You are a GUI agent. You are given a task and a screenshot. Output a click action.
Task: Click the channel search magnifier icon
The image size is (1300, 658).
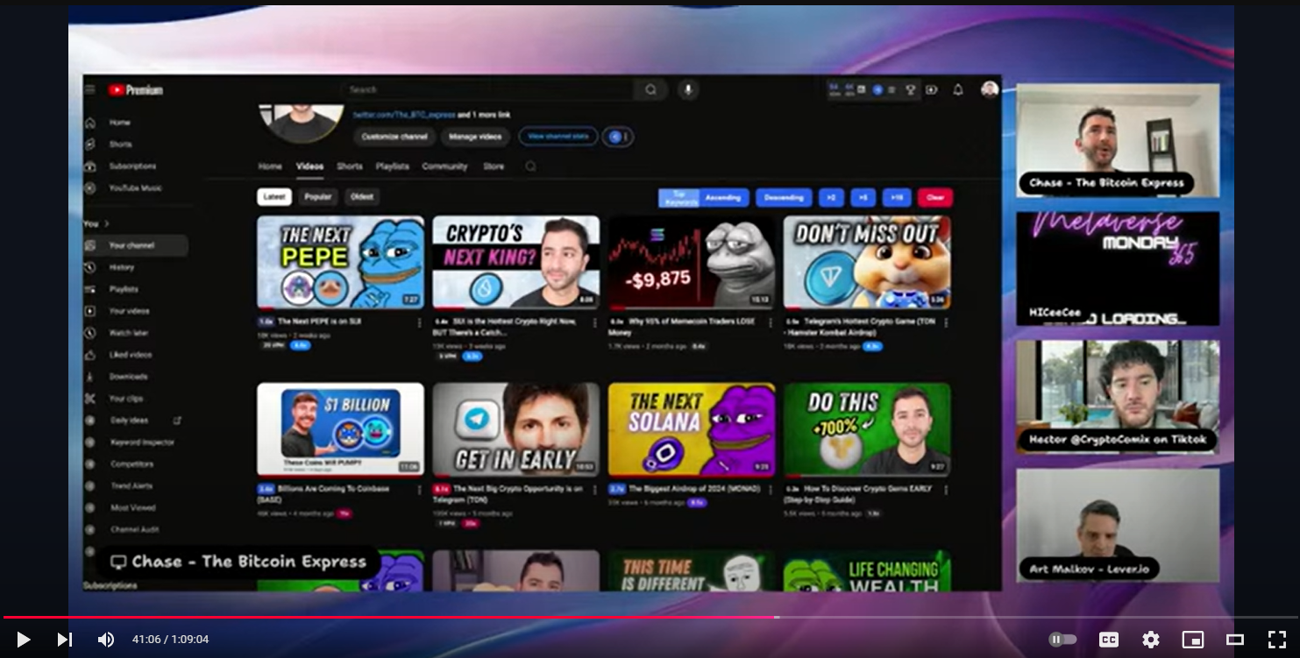coord(530,166)
